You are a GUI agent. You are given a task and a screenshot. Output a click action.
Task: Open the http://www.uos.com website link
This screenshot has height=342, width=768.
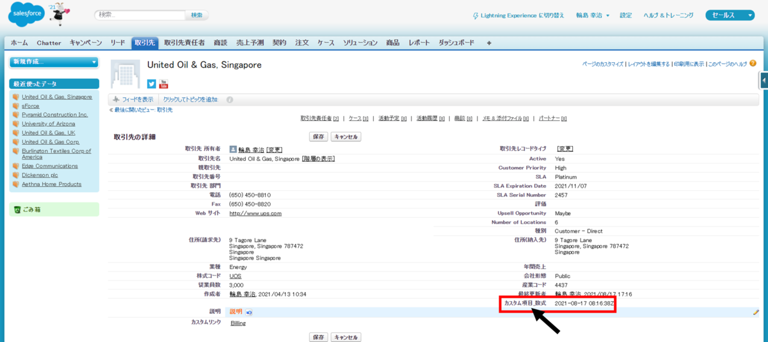point(255,213)
